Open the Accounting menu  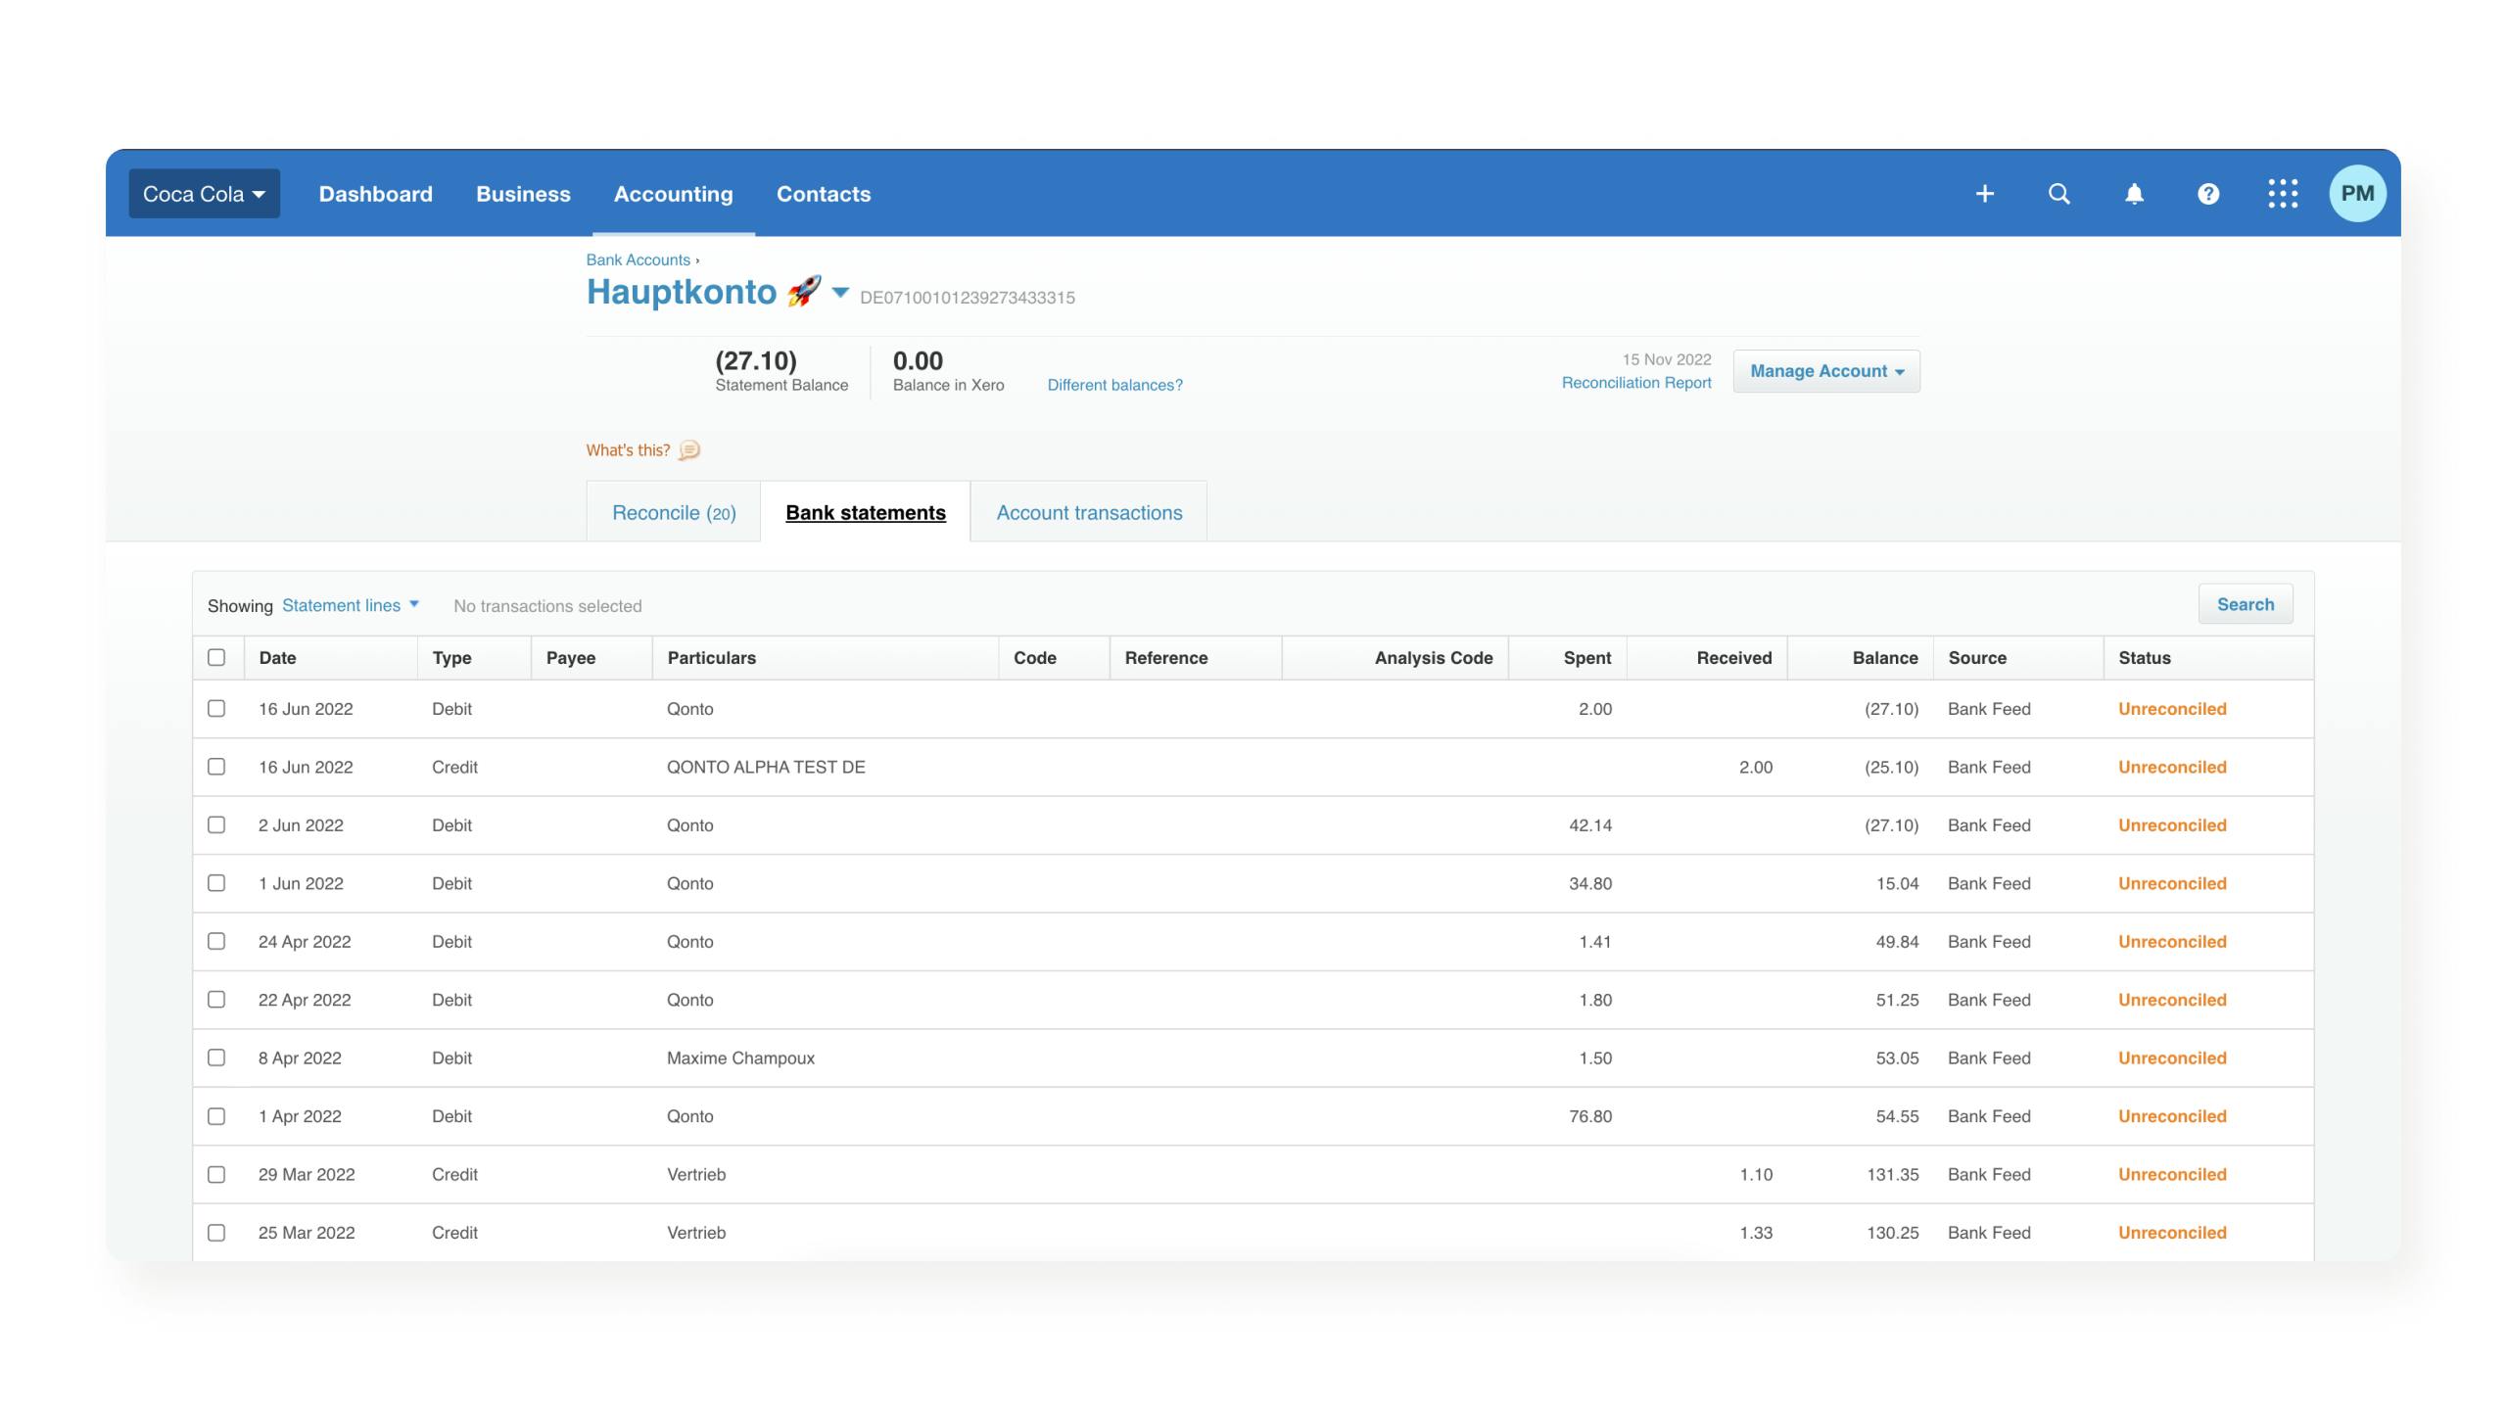(673, 193)
